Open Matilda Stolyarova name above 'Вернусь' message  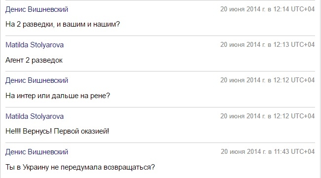click(35, 116)
